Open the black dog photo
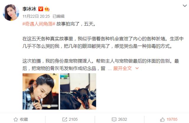Viewport: 189px width, 123px height. pyautogui.click(x=78, y=91)
